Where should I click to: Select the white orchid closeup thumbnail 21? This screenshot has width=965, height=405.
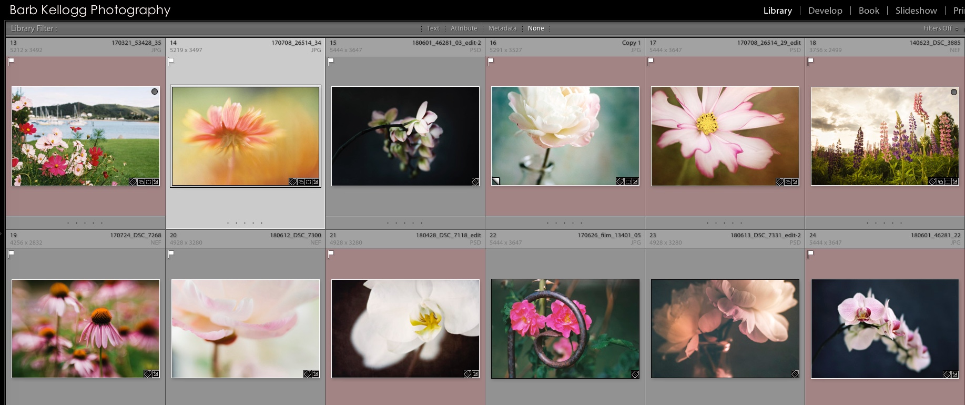coord(405,329)
